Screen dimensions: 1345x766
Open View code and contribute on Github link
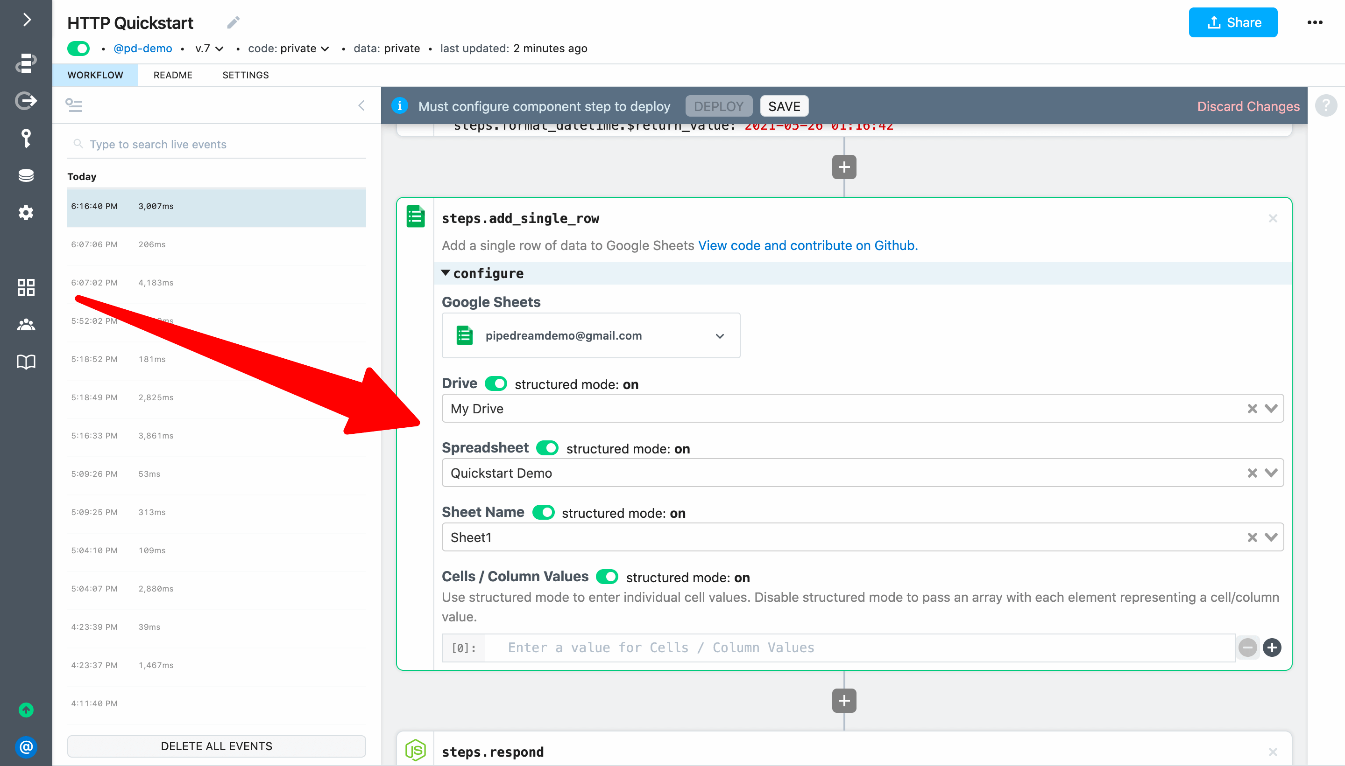click(x=807, y=246)
